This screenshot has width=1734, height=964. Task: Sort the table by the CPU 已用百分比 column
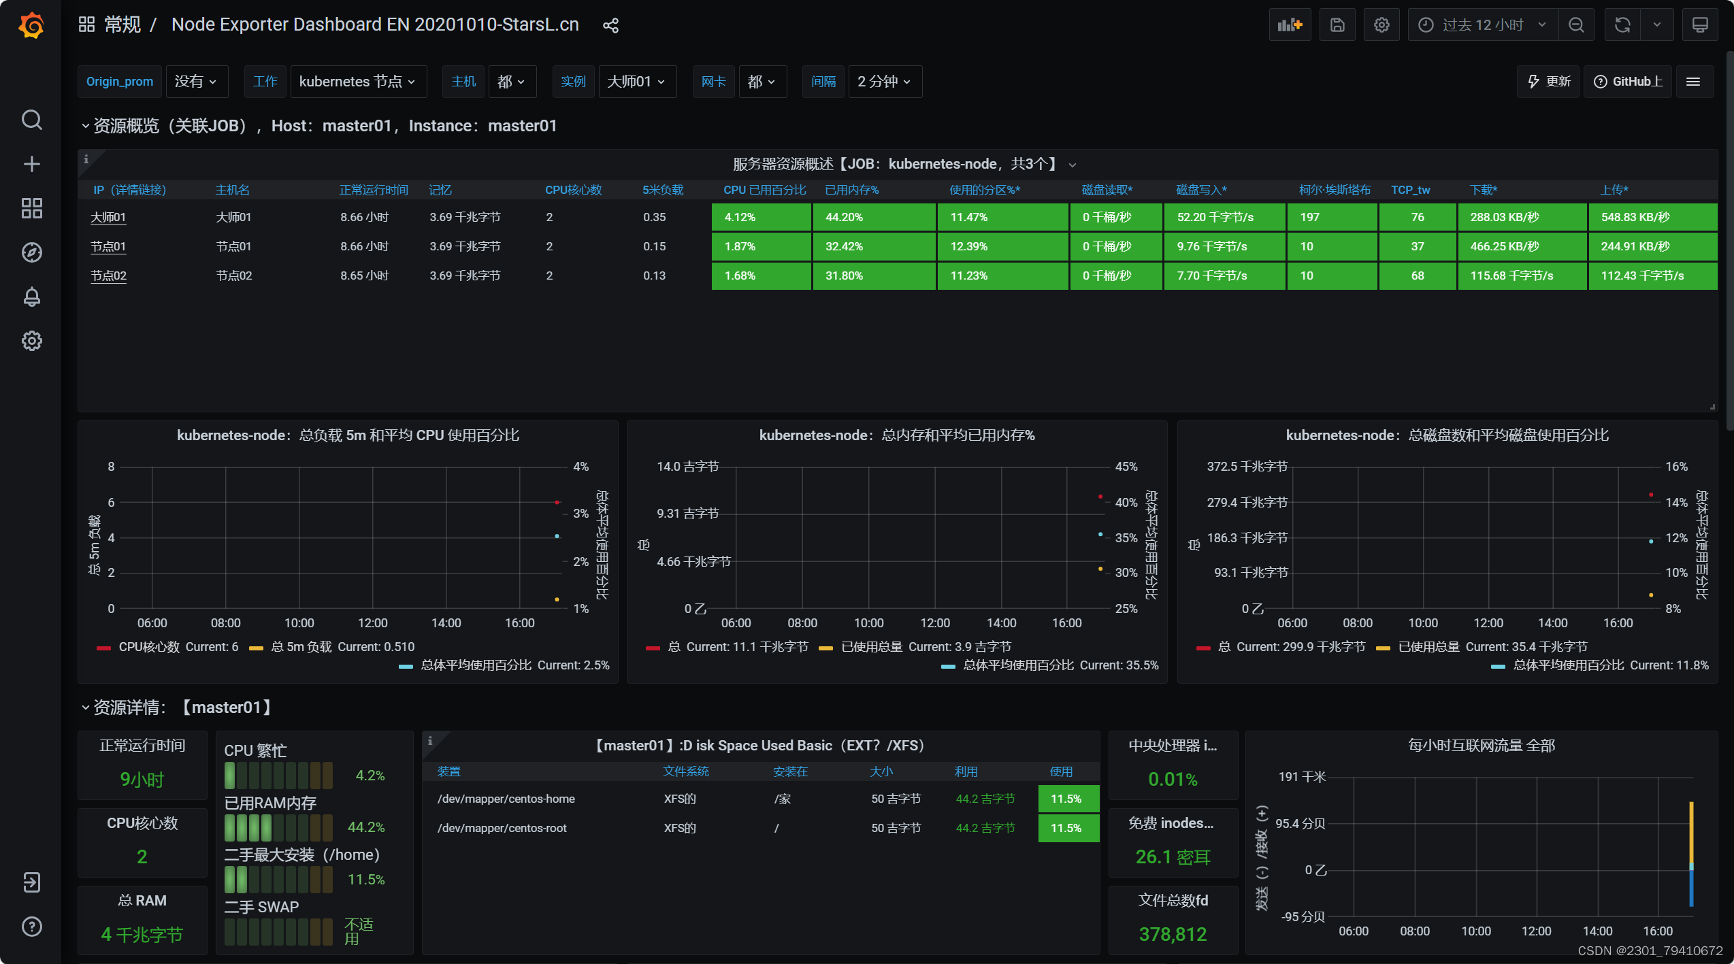coord(764,190)
